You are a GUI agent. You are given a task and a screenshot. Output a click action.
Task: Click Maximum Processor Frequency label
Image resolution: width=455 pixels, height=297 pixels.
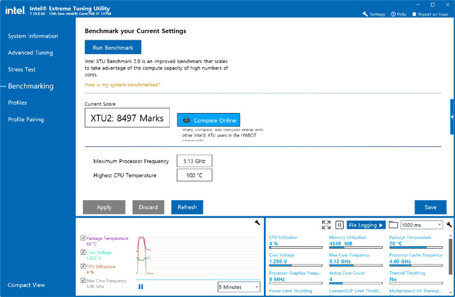(x=131, y=161)
